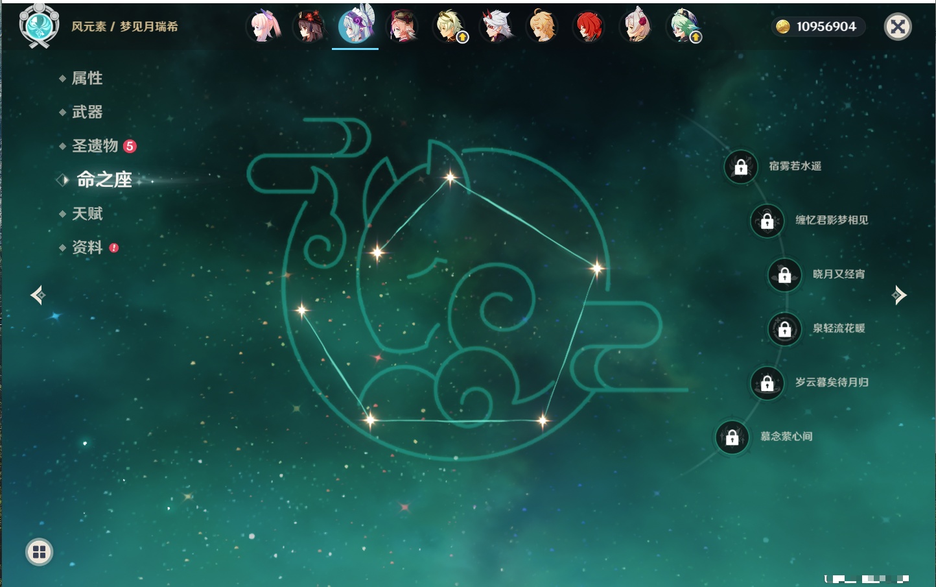The height and width of the screenshot is (587, 936).
Task: Close the character screen with X button
Action: pyautogui.click(x=898, y=27)
